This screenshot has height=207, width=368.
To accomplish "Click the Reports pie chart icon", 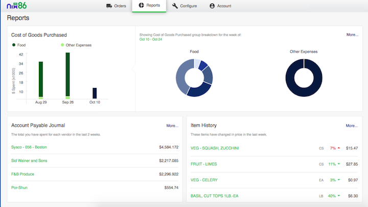I will coord(141,5).
